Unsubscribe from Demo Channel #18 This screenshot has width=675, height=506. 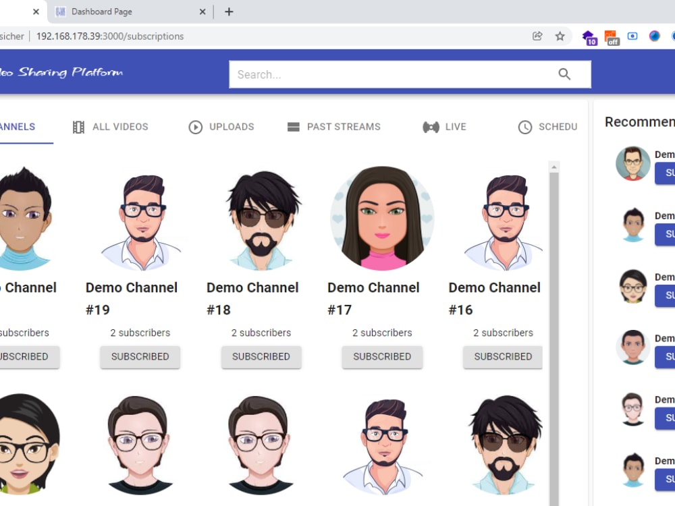tap(261, 357)
